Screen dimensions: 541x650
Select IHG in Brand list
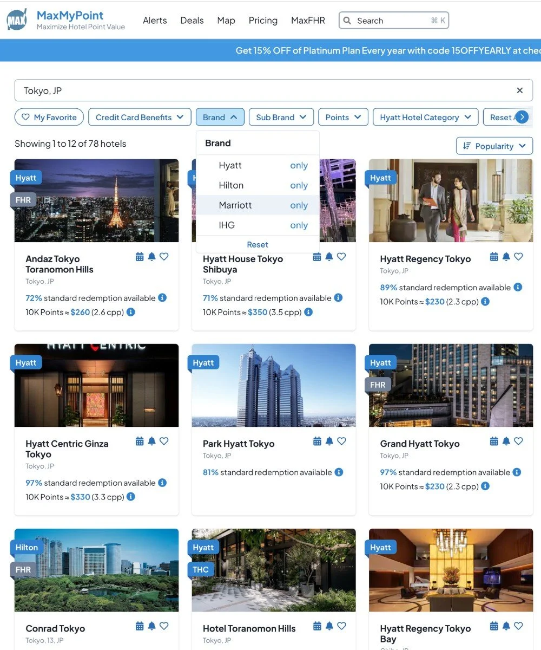click(227, 225)
